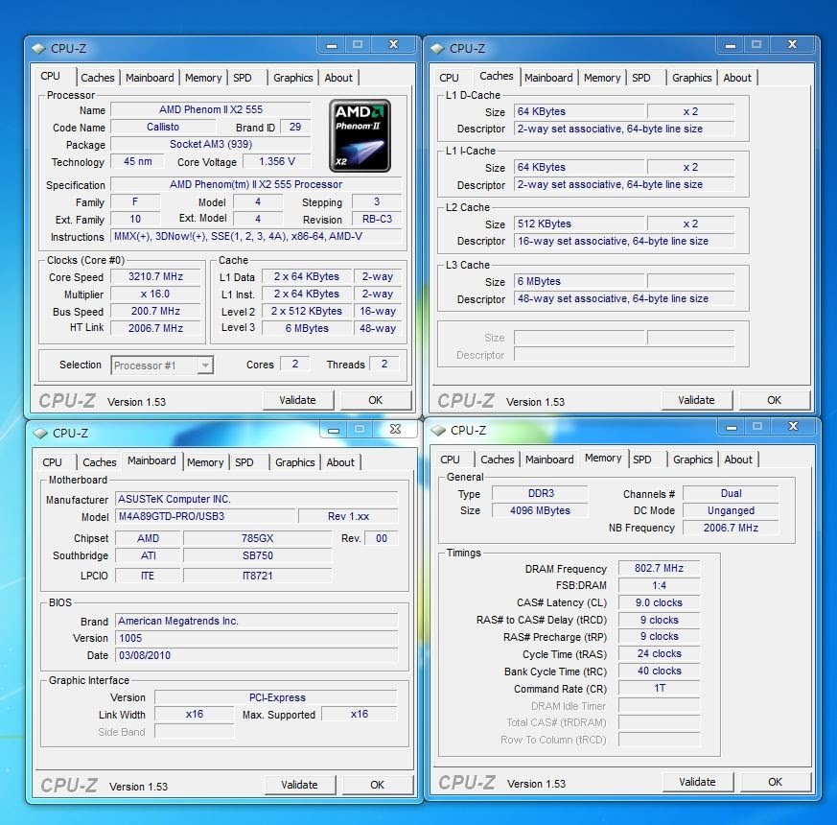Click the L2 Cache size 512 KBytes field
The width and height of the screenshot is (837, 825).
[579, 224]
